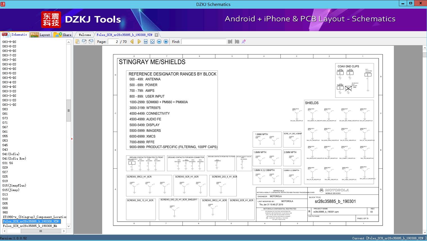This screenshot has height=241, width=427.
Task: Select the :031 5G list item
Action: (x=8, y=163)
